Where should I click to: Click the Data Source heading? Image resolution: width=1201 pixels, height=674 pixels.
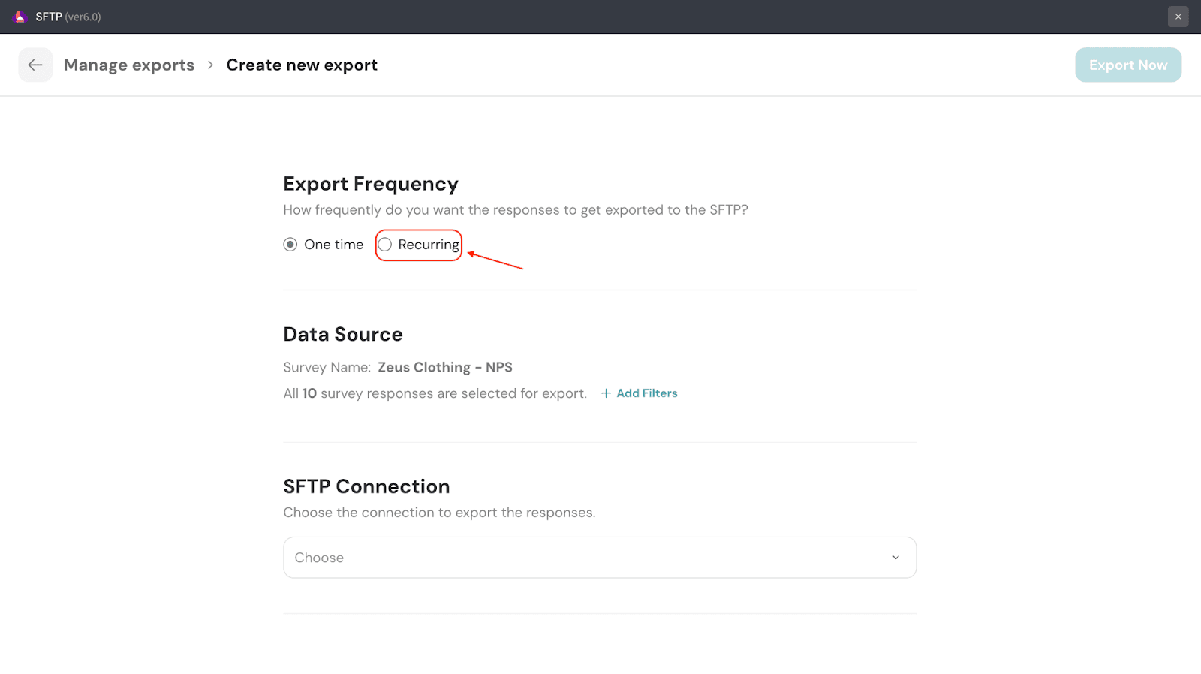pyautogui.click(x=343, y=334)
